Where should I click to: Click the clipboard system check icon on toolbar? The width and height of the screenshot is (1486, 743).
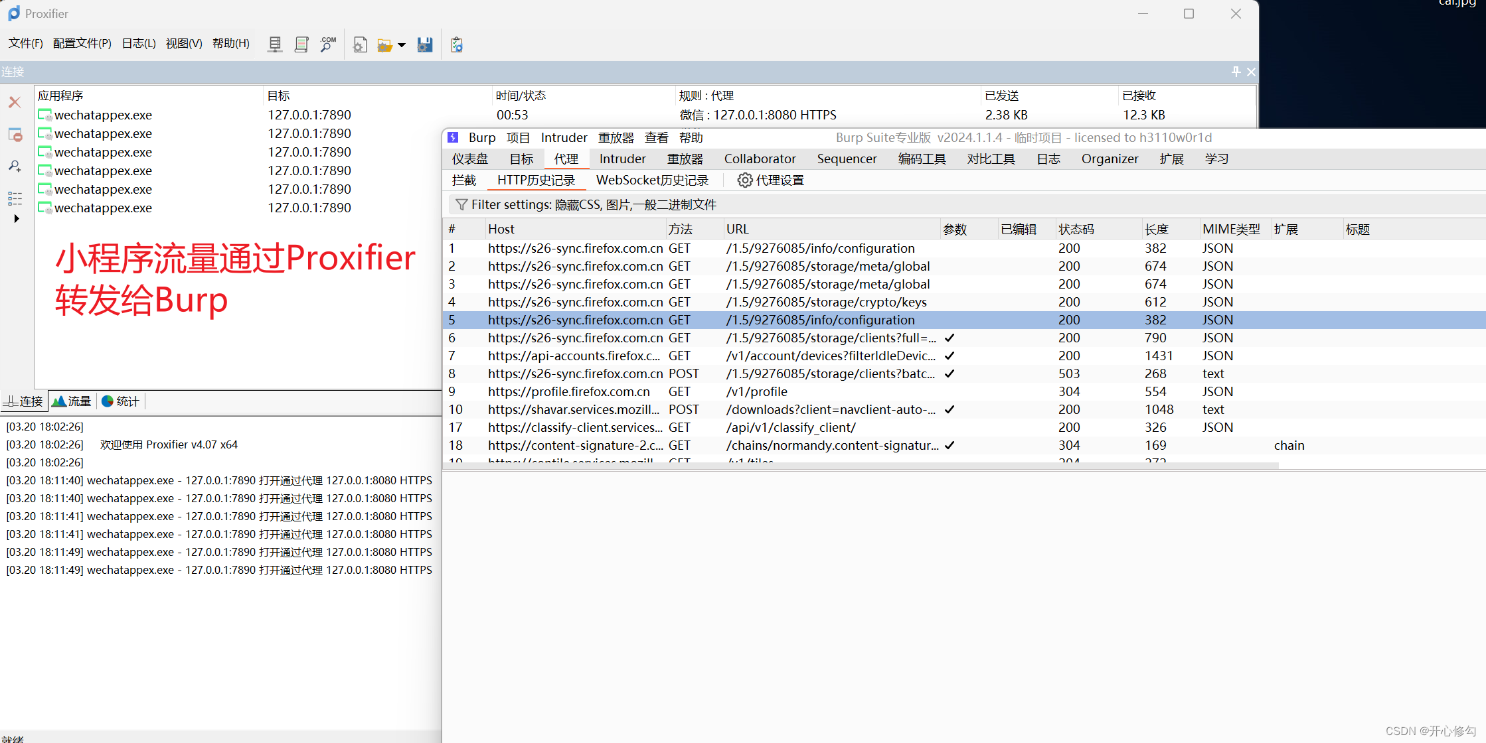coord(456,44)
